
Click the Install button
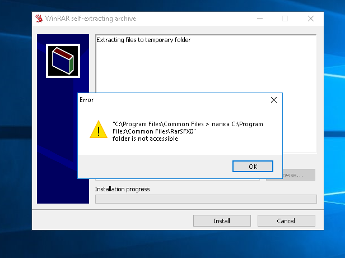coord(222,221)
